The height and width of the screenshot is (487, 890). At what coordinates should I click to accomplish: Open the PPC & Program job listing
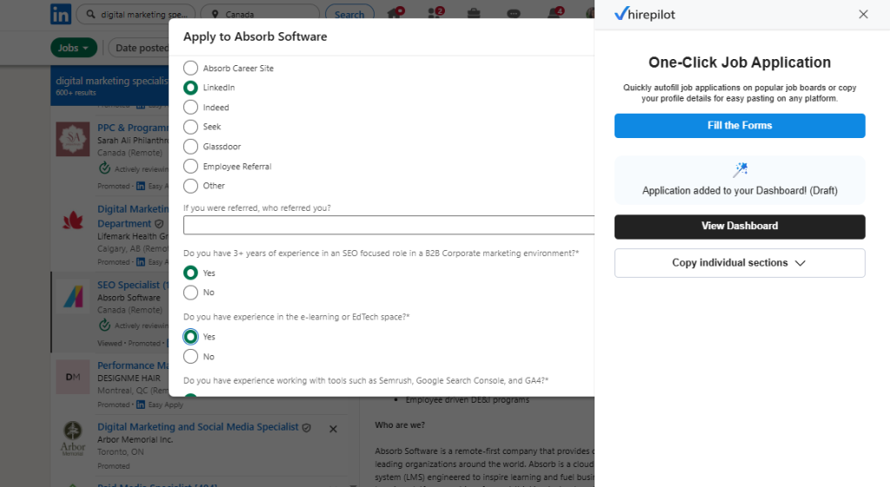(133, 128)
